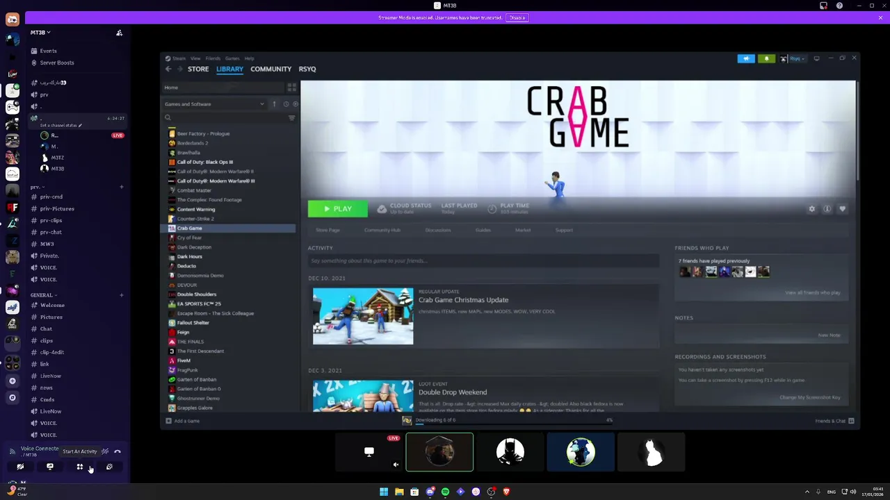Open the Help menu in Steam

coord(249,58)
